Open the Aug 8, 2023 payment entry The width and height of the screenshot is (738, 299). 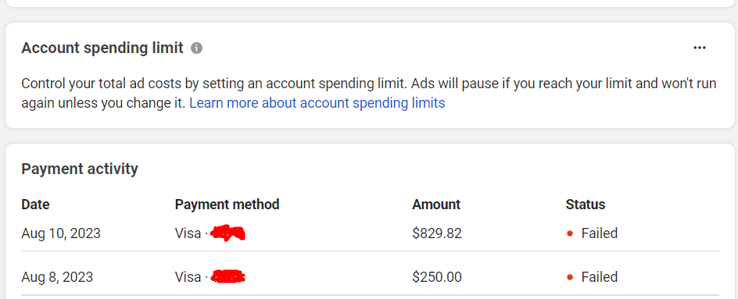pos(370,277)
